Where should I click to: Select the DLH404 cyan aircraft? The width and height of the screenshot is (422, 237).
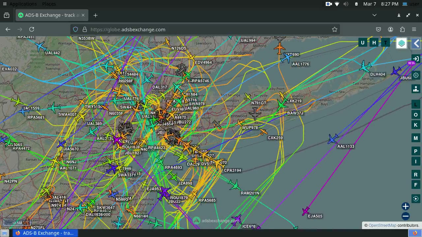(365, 67)
